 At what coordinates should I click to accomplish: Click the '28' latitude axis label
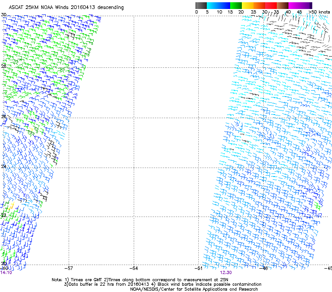tap(4, 66)
